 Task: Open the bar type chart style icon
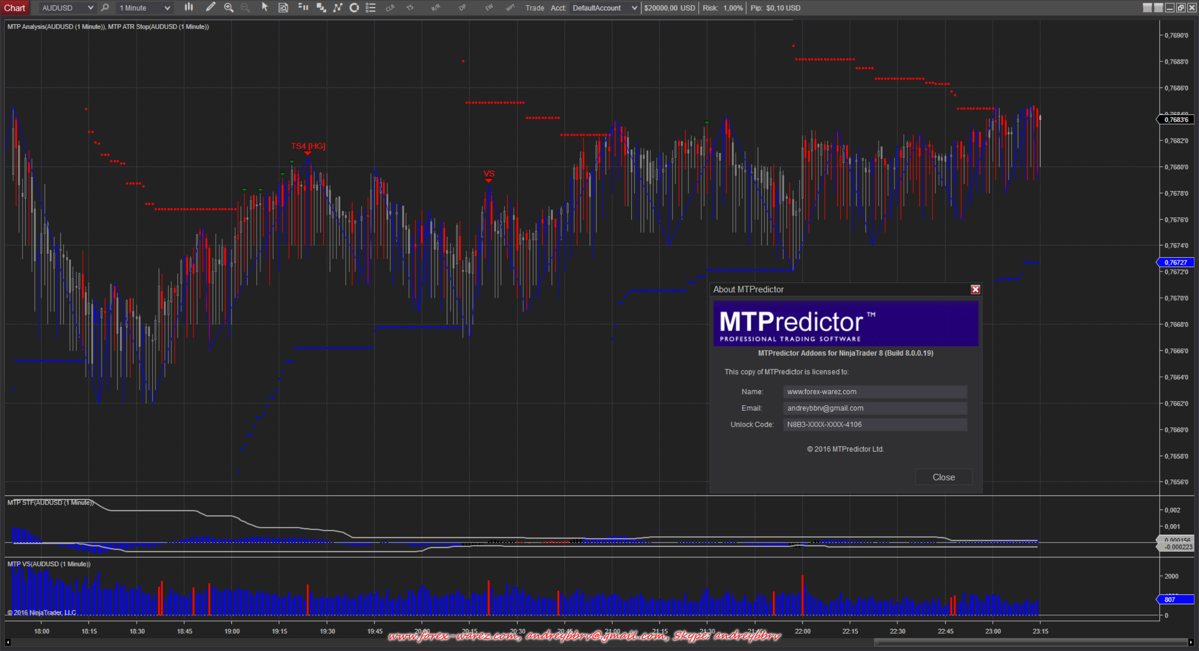click(x=189, y=7)
